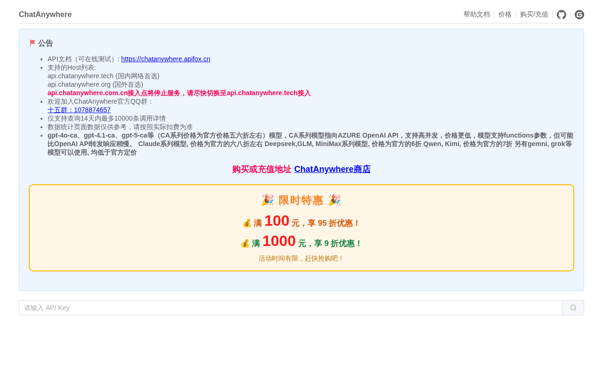Click the red flag announcement icon
The width and height of the screenshot is (603, 377).
tap(33, 43)
